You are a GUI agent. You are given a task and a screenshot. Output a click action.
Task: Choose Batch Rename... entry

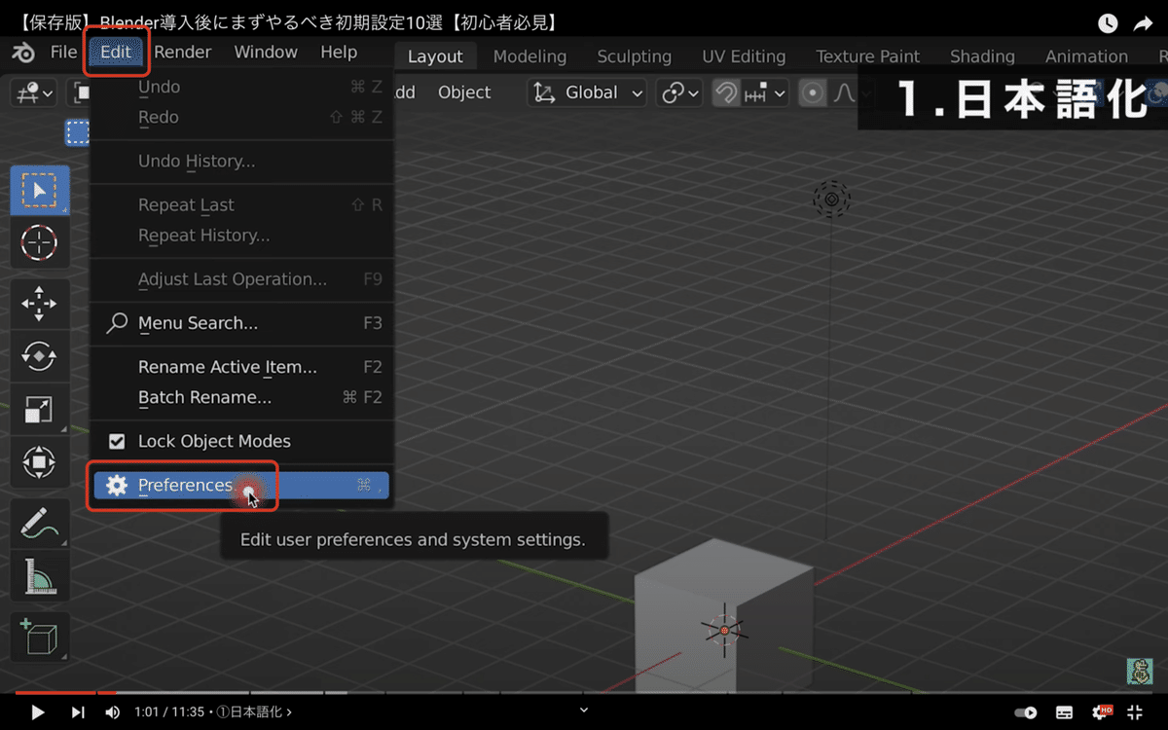pos(243,397)
